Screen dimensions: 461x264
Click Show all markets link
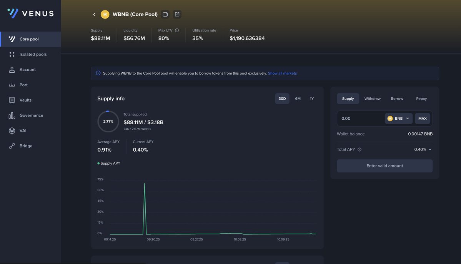pos(282,73)
